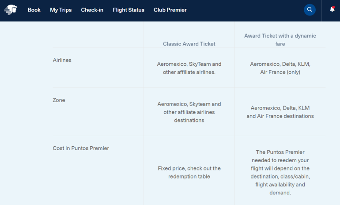This screenshot has width=340, height=205.
Task: Click the 'Aeromexico, SkyTeam and other affiliate airlines.' cell
Action: [189, 68]
